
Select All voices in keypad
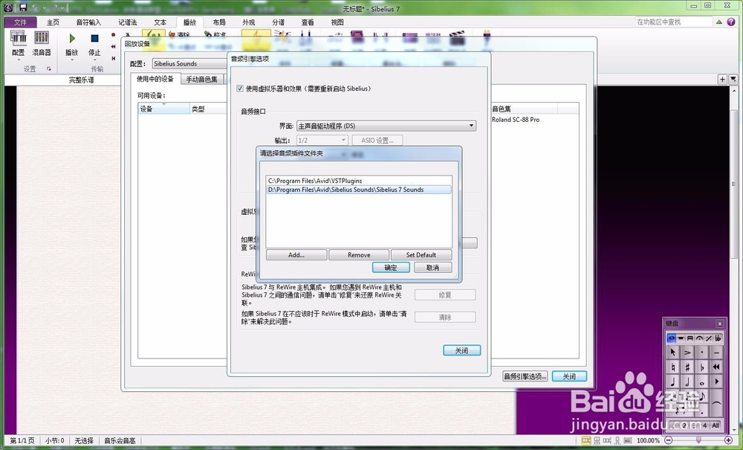715,425
